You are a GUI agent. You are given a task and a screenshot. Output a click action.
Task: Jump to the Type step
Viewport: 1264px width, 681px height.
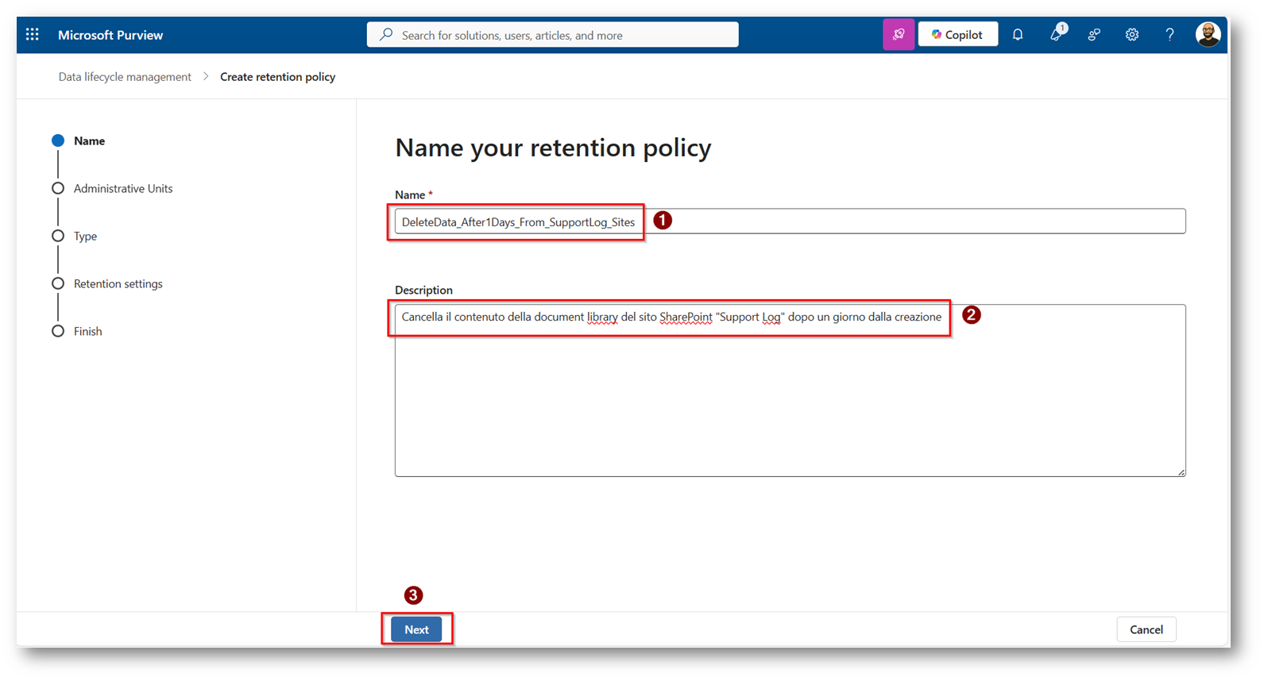85,237
